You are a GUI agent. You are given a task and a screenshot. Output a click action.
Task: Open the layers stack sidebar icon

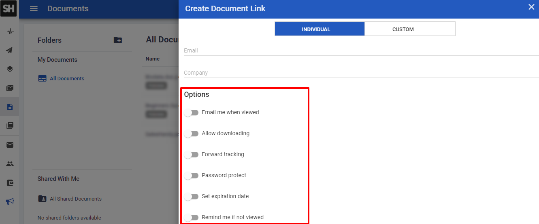click(10, 69)
